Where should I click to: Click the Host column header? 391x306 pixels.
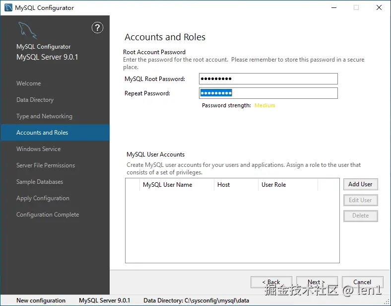tap(223, 185)
